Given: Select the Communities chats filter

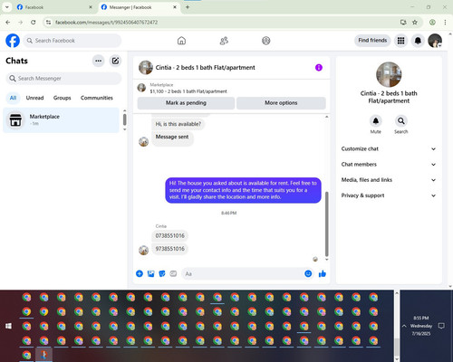Looking at the screenshot, I should [97, 98].
